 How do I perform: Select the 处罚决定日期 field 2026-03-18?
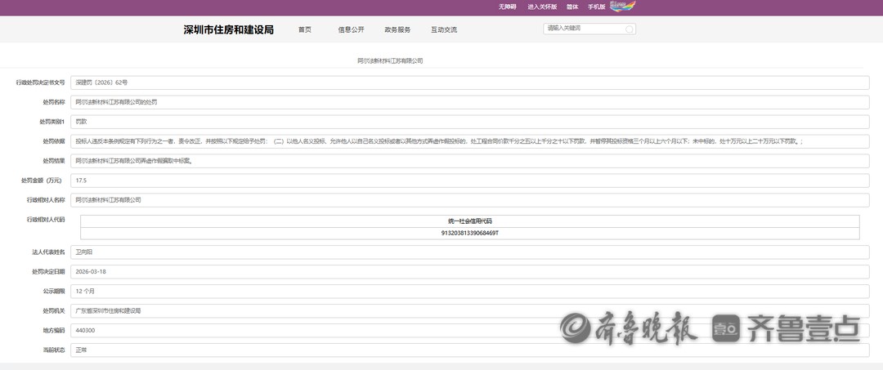click(x=470, y=272)
